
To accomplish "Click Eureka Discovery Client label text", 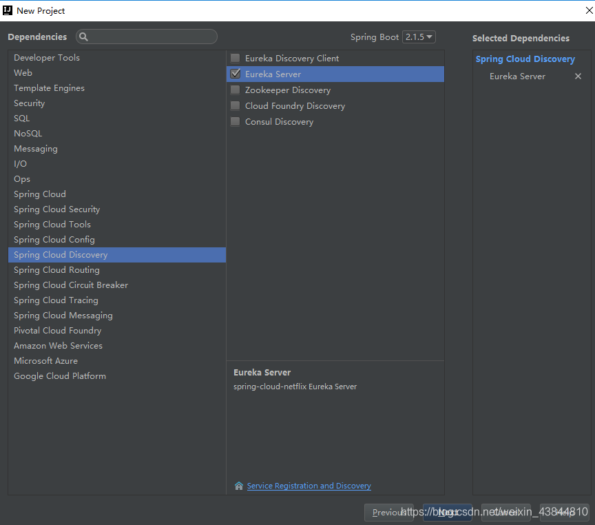I will (292, 59).
